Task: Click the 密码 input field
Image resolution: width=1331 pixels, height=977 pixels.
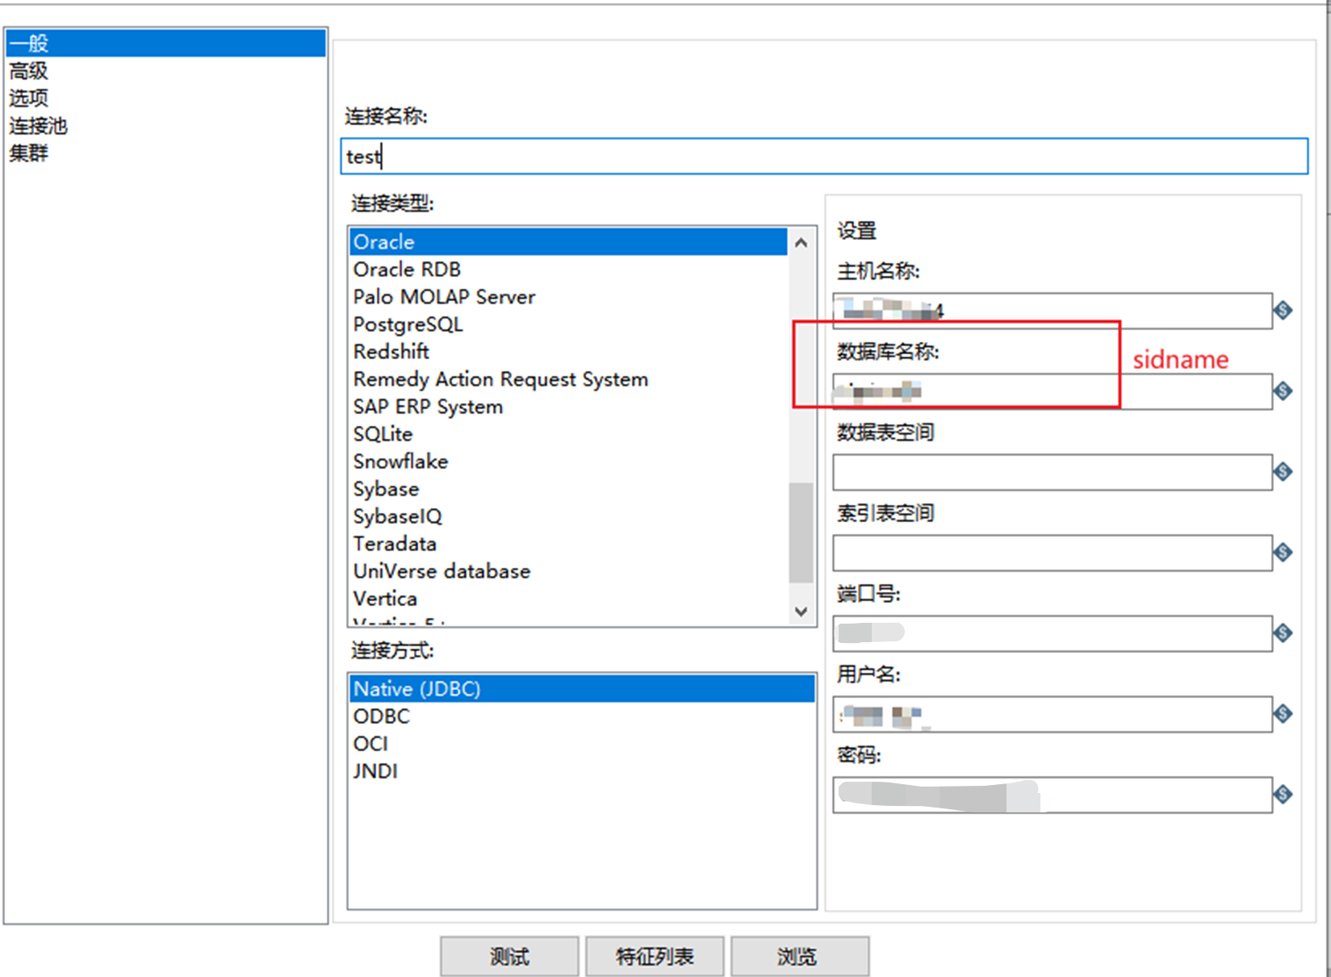Action: tap(1053, 795)
